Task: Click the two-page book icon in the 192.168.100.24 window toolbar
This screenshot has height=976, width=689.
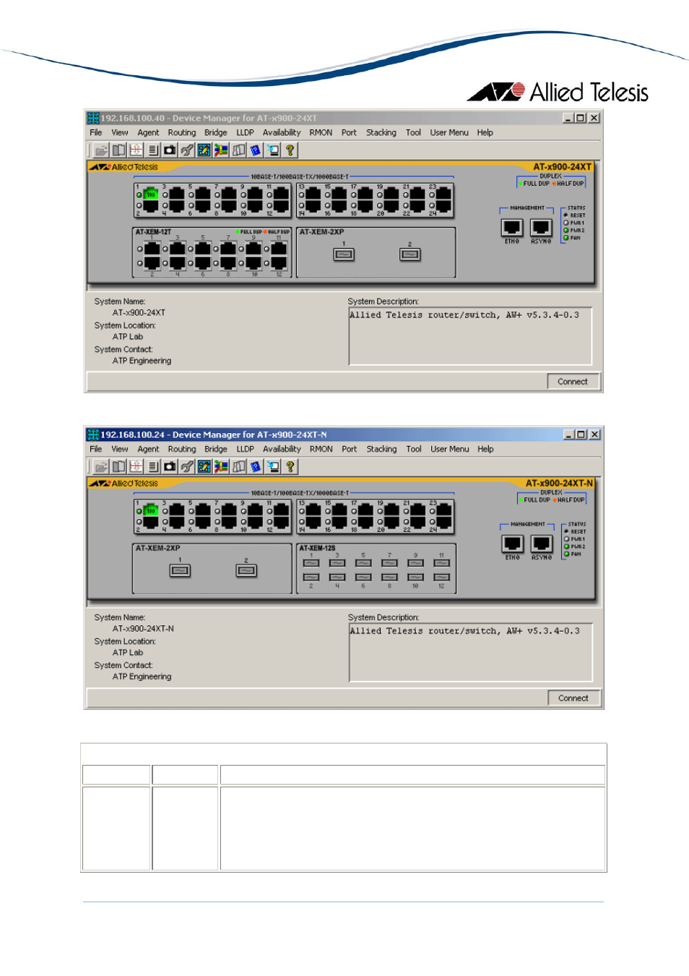Action: tap(118, 467)
